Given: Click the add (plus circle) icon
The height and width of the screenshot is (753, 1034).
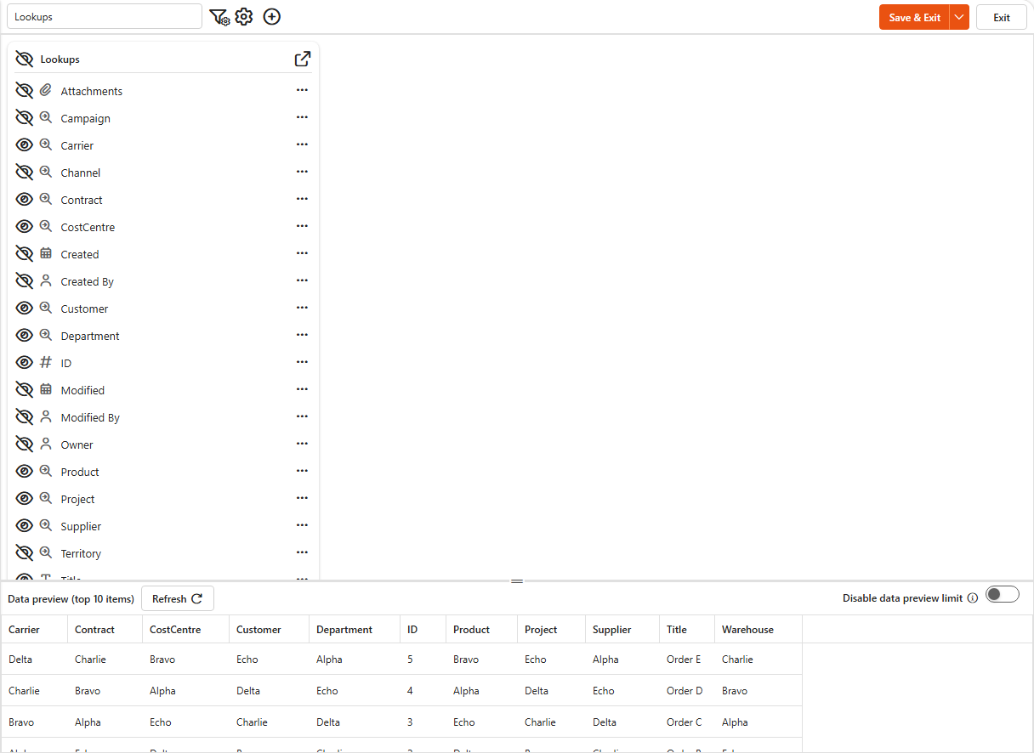Looking at the screenshot, I should (x=272, y=17).
